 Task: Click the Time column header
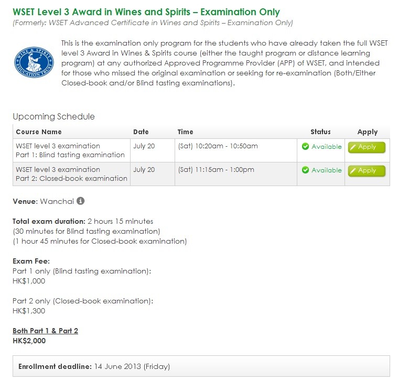(x=185, y=132)
